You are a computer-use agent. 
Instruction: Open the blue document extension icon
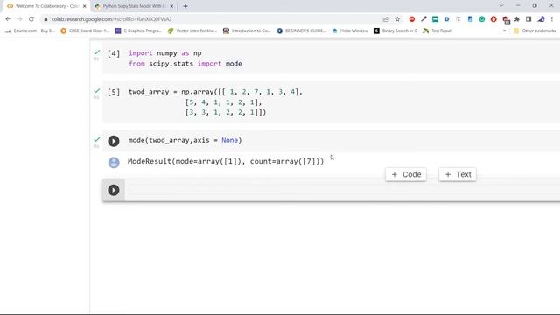pyautogui.click(x=470, y=19)
